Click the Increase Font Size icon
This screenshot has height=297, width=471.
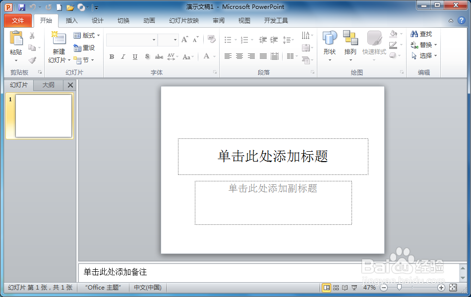coord(184,40)
